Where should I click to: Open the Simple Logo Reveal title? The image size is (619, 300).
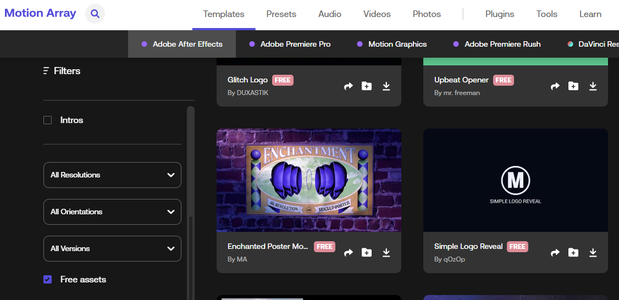468,246
